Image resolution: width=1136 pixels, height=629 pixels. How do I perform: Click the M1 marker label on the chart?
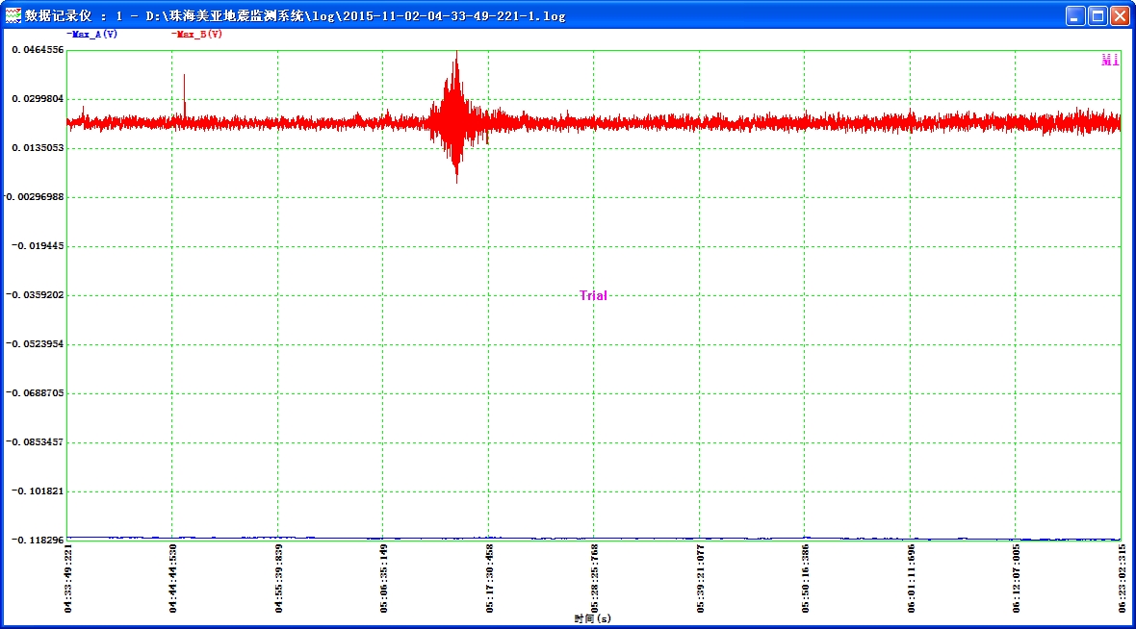click(1110, 60)
